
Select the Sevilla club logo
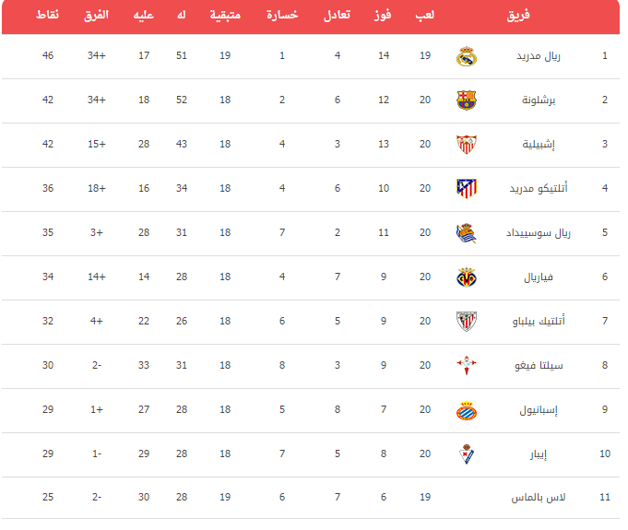point(467,145)
